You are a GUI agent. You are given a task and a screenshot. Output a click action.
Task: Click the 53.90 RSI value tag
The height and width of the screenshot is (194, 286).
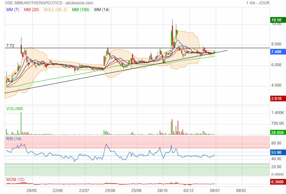tap(278, 153)
